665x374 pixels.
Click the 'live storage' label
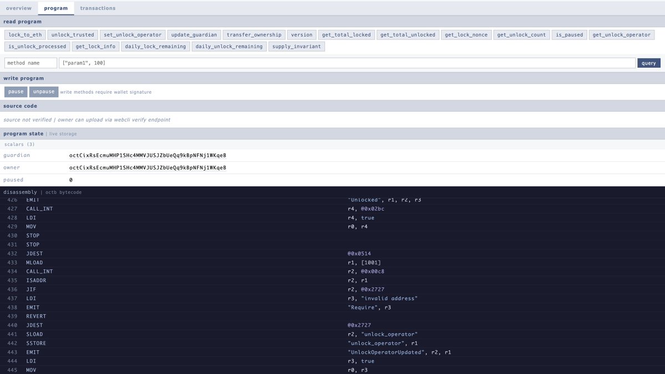[x=63, y=134]
